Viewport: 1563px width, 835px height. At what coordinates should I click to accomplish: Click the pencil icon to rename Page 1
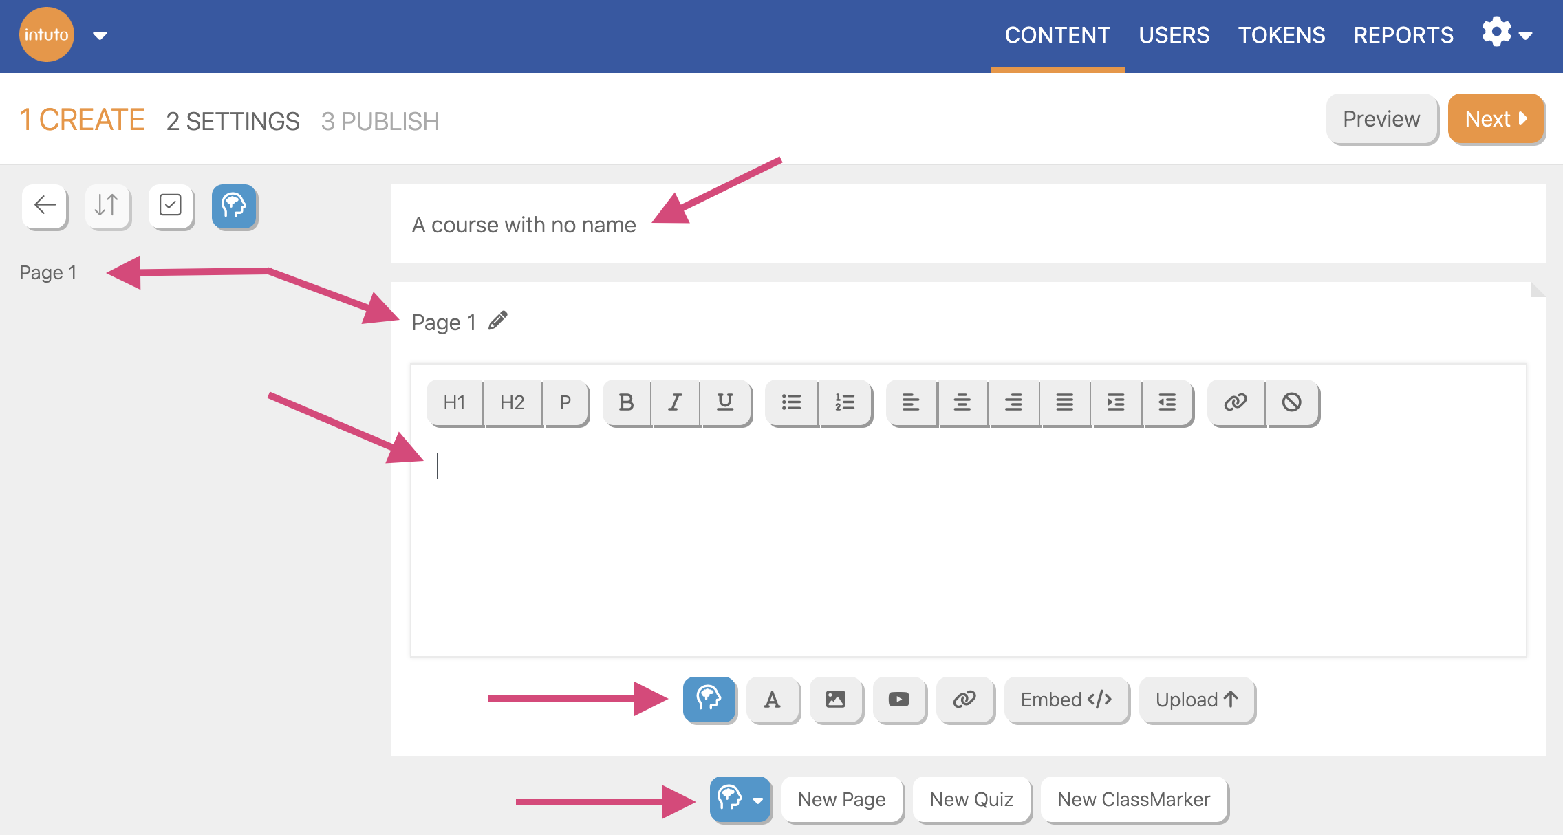pyautogui.click(x=498, y=321)
